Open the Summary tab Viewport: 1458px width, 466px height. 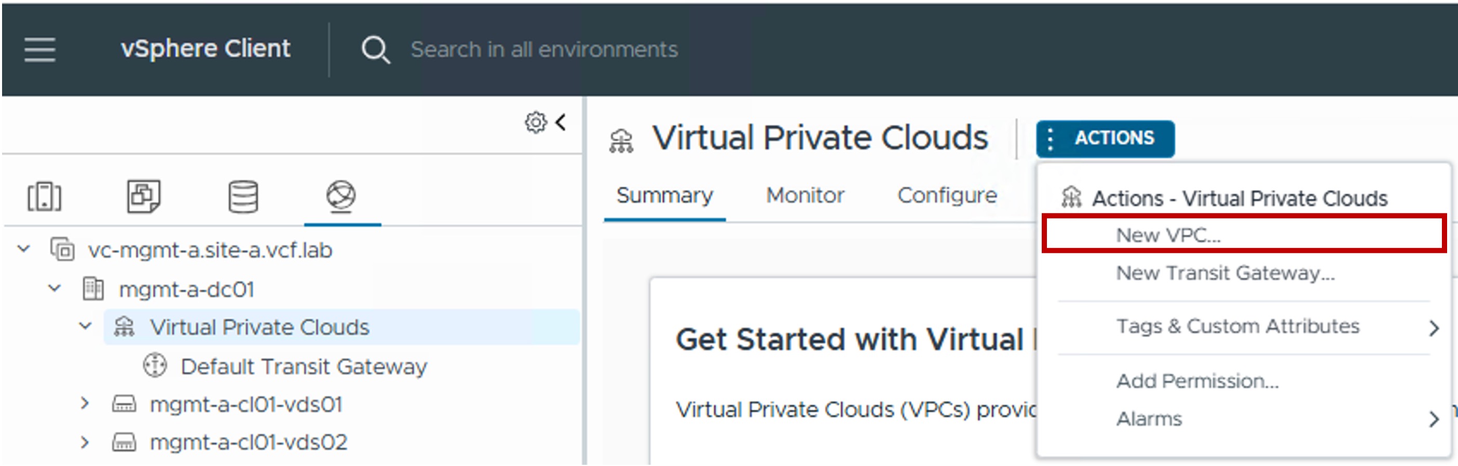pyautogui.click(x=664, y=196)
